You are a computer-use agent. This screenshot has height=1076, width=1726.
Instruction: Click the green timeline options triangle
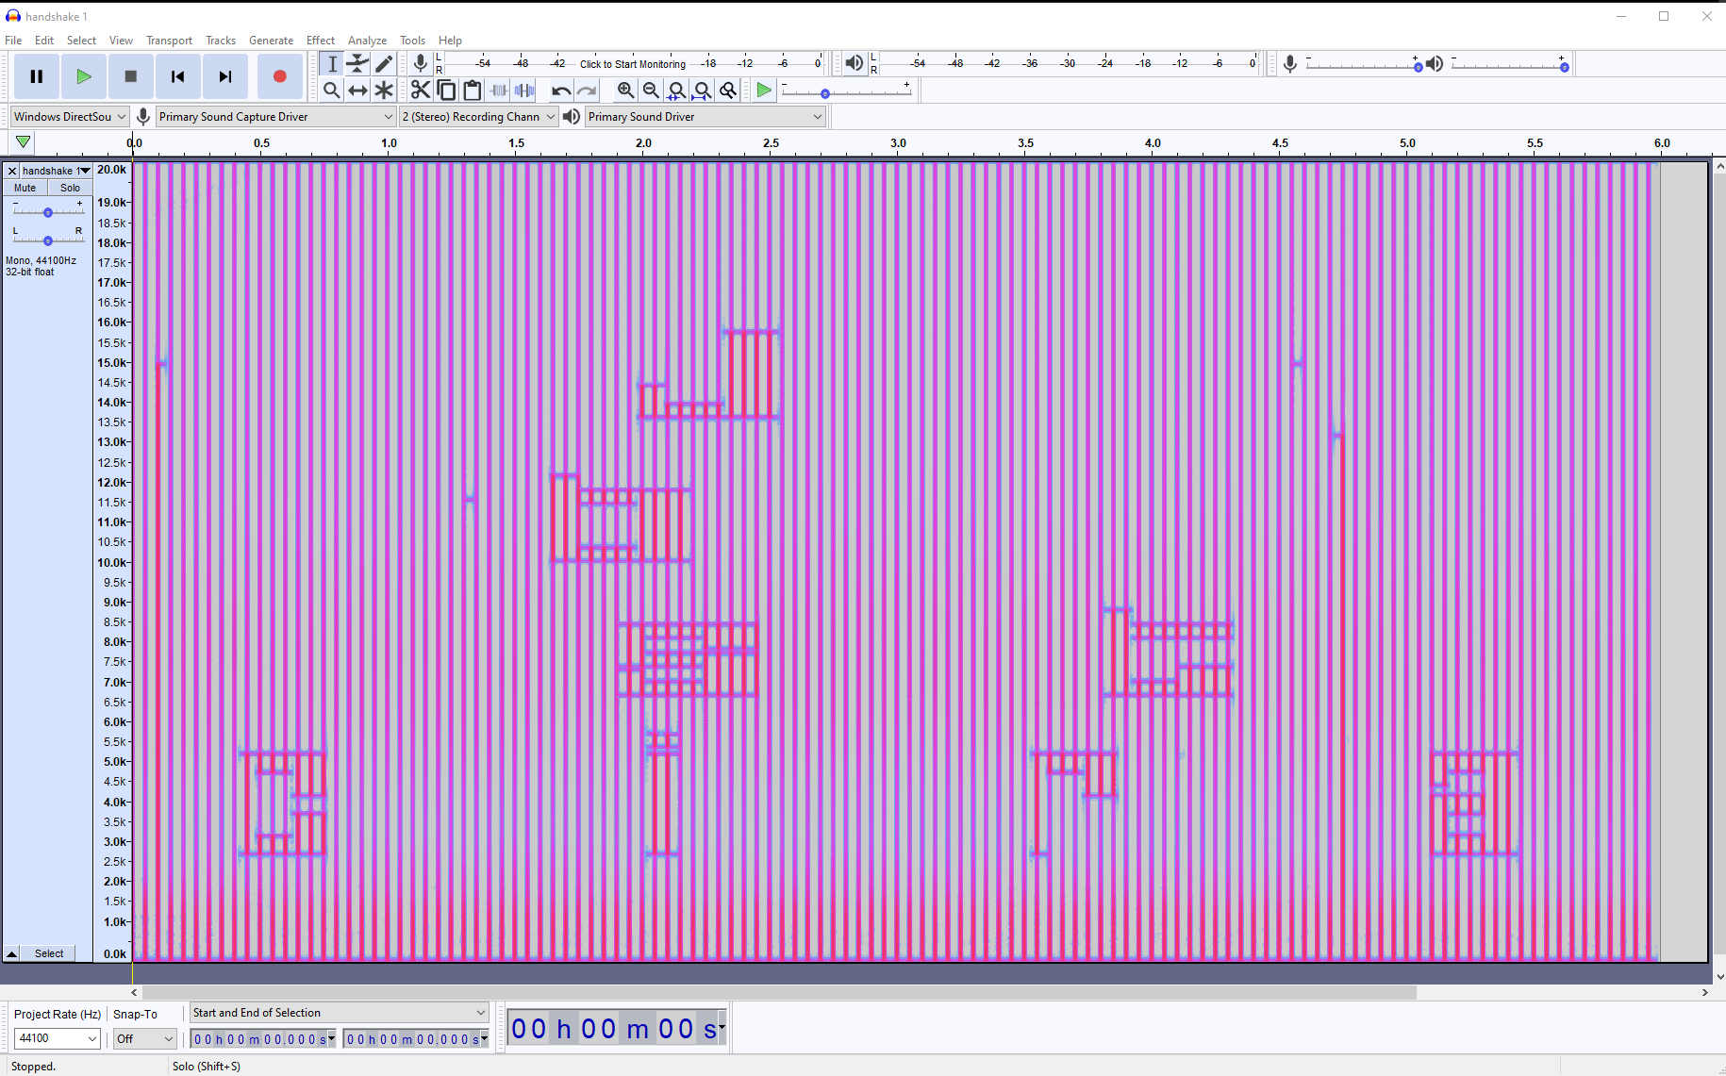pos(24,142)
